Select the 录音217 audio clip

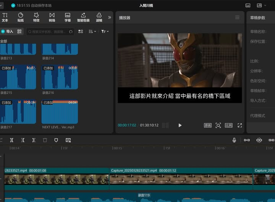18,112
